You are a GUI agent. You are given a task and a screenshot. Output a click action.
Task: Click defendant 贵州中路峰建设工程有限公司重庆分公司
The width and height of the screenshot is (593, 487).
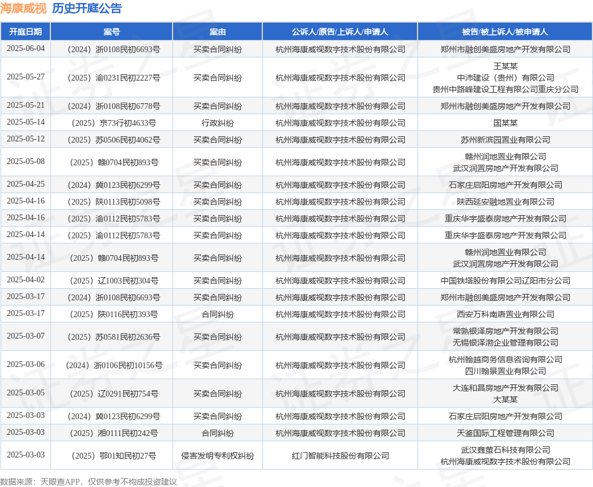click(505, 89)
